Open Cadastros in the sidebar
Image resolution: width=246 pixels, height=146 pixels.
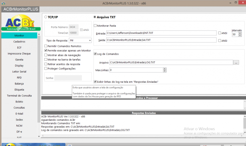(x=19, y=42)
